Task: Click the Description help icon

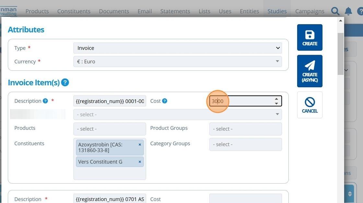Action: pyautogui.click(x=45, y=101)
